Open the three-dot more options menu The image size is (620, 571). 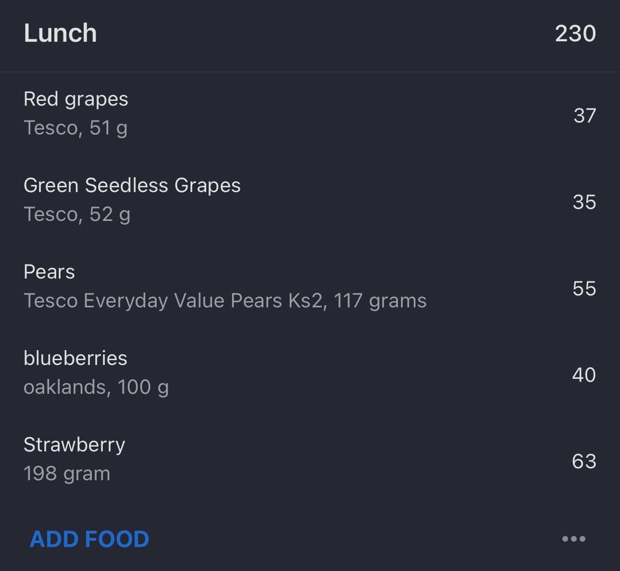point(573,539)
